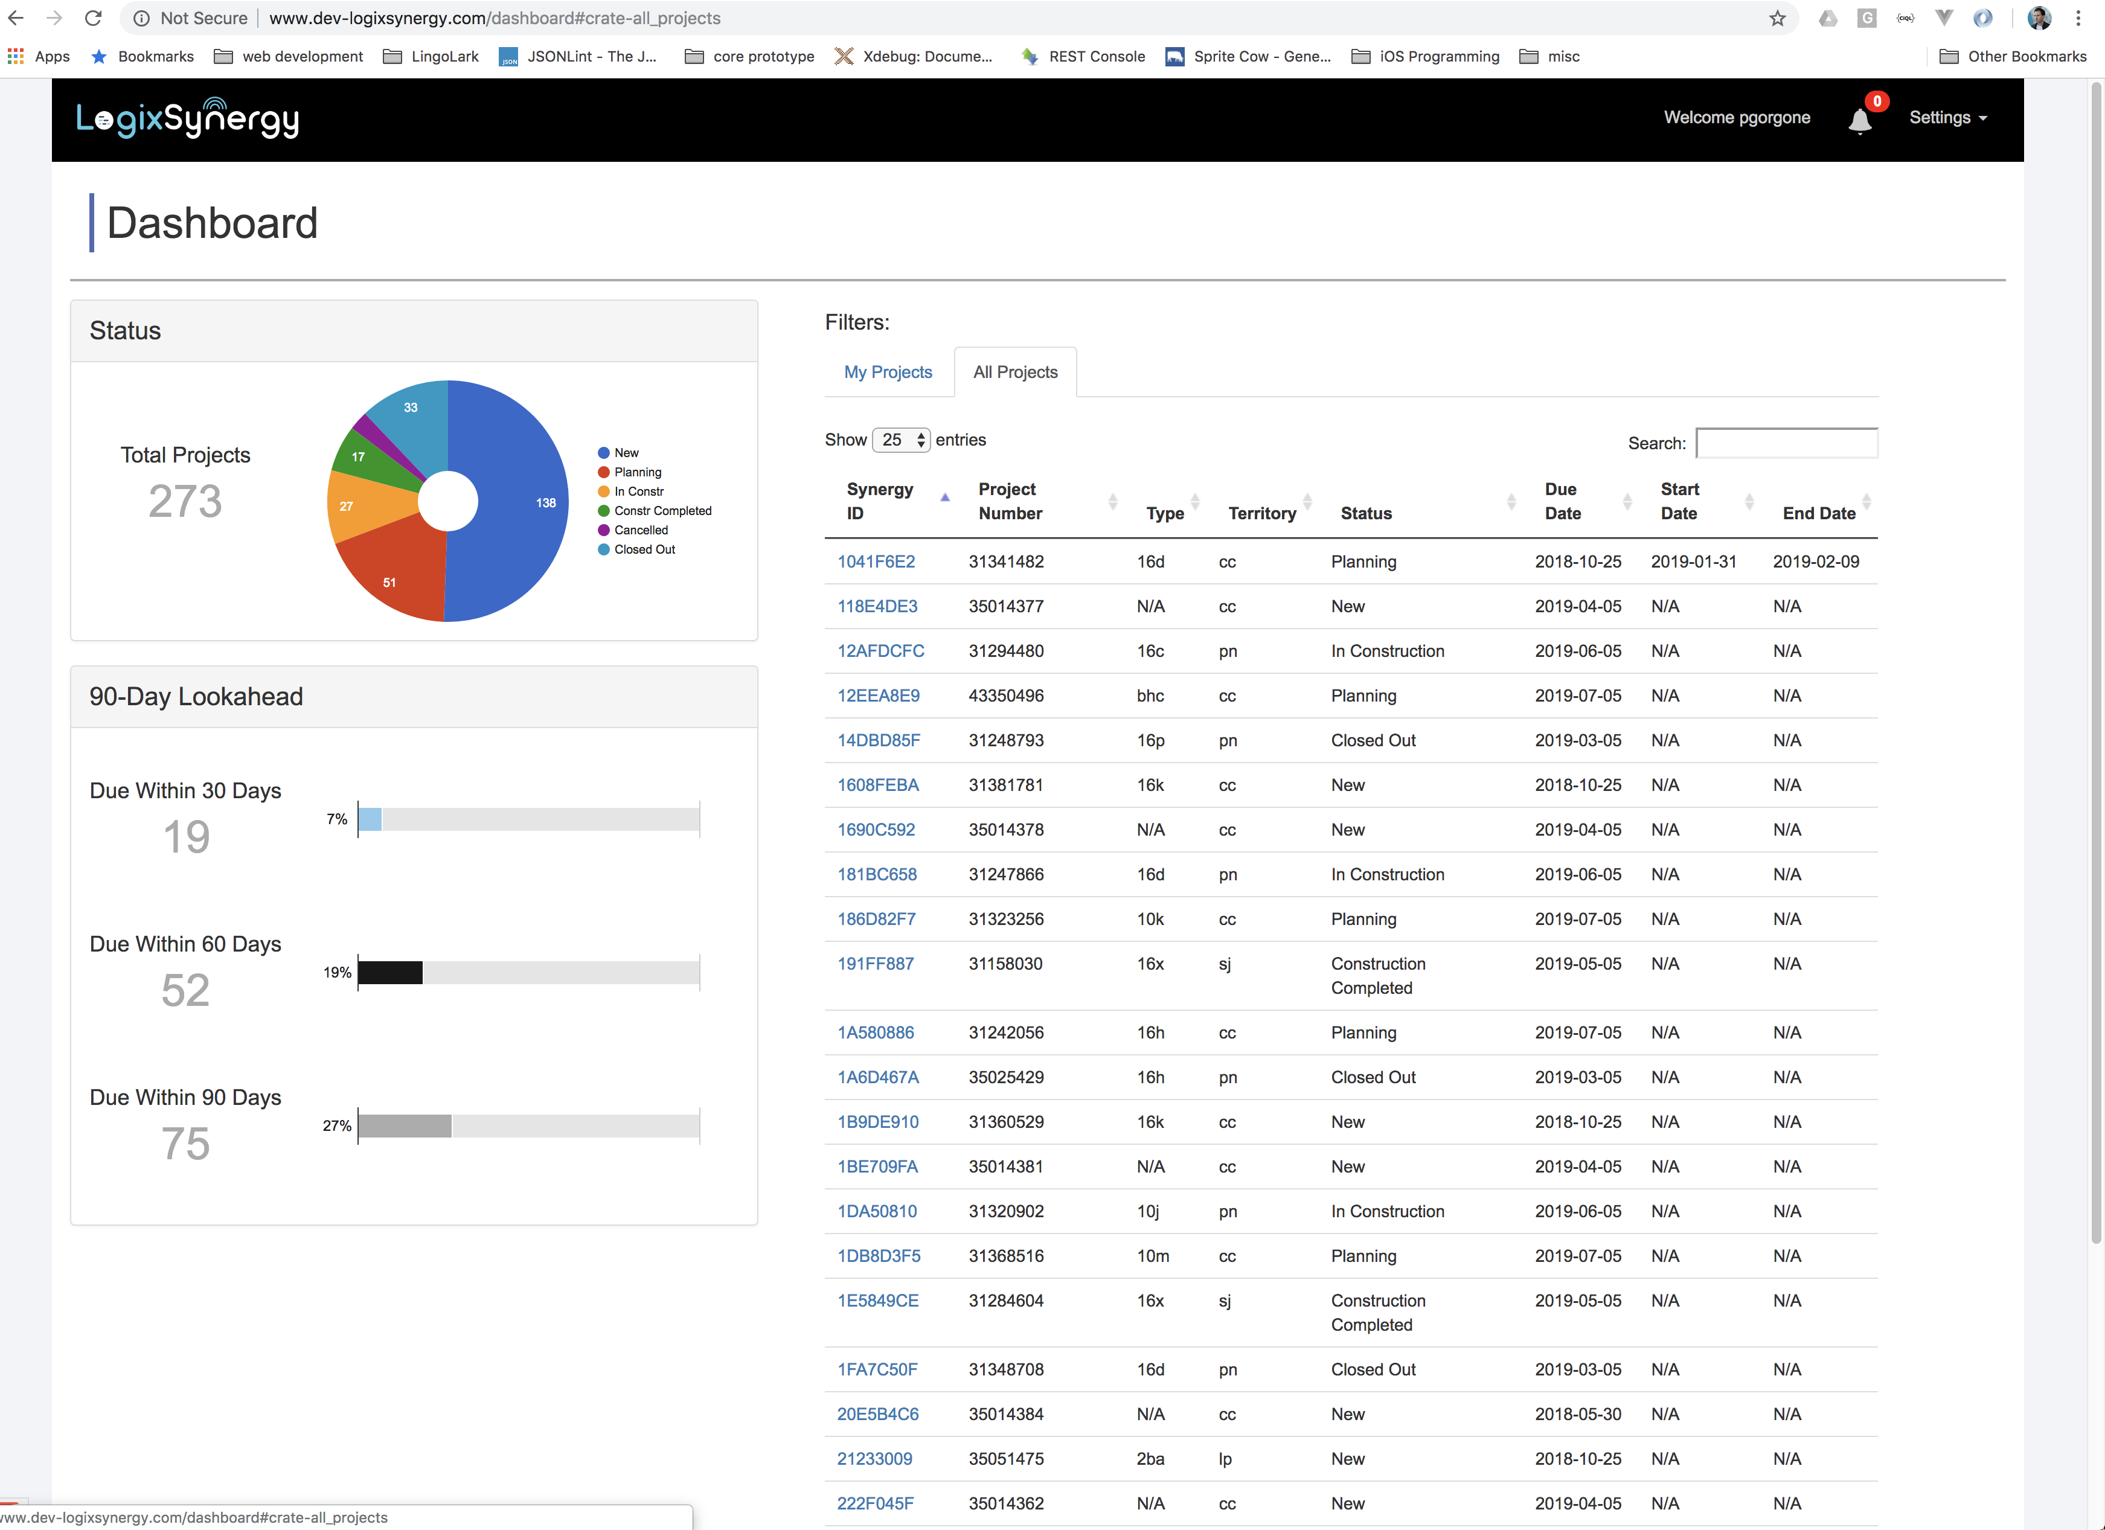Image resolution: width=2105 pixels, height=1530 pixels.
Task: Stay on the All Projects tab
Action: [1014, 371]
